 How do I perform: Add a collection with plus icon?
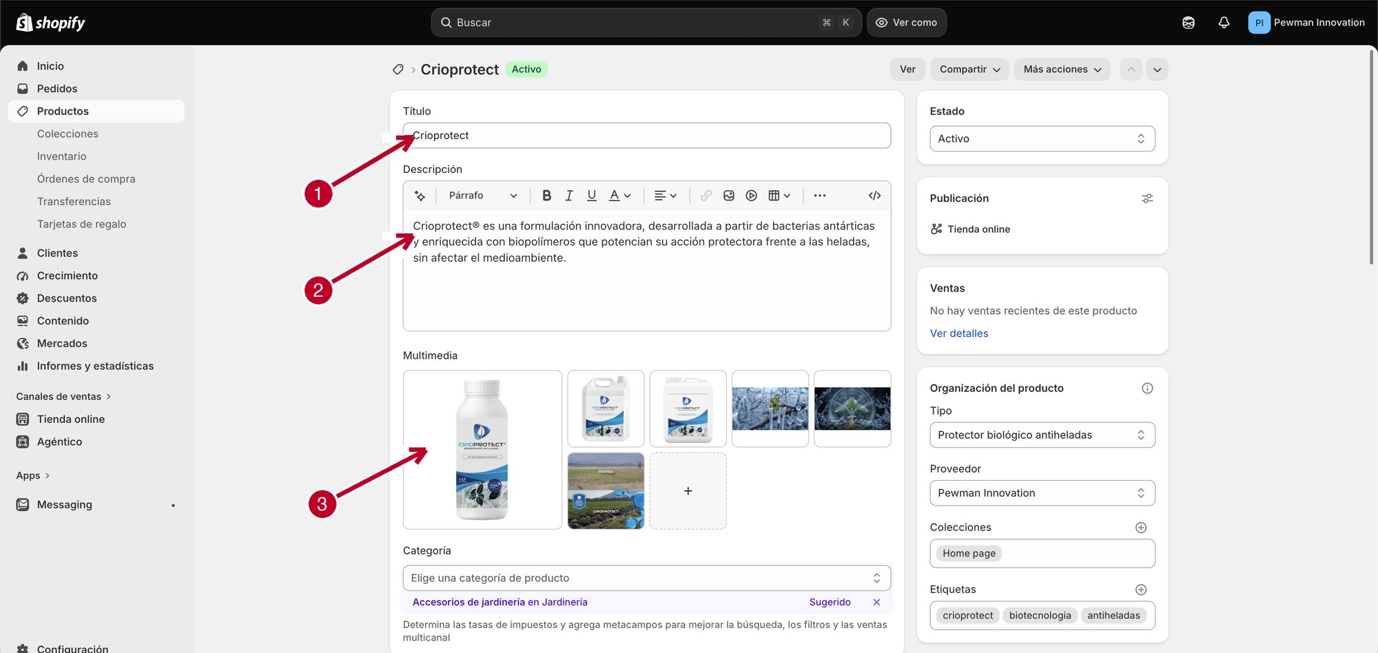tap(1141, 528)
